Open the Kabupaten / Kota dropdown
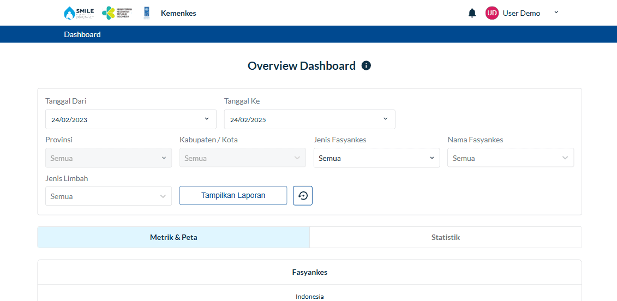The image size is (617, 301). (243, 158)
